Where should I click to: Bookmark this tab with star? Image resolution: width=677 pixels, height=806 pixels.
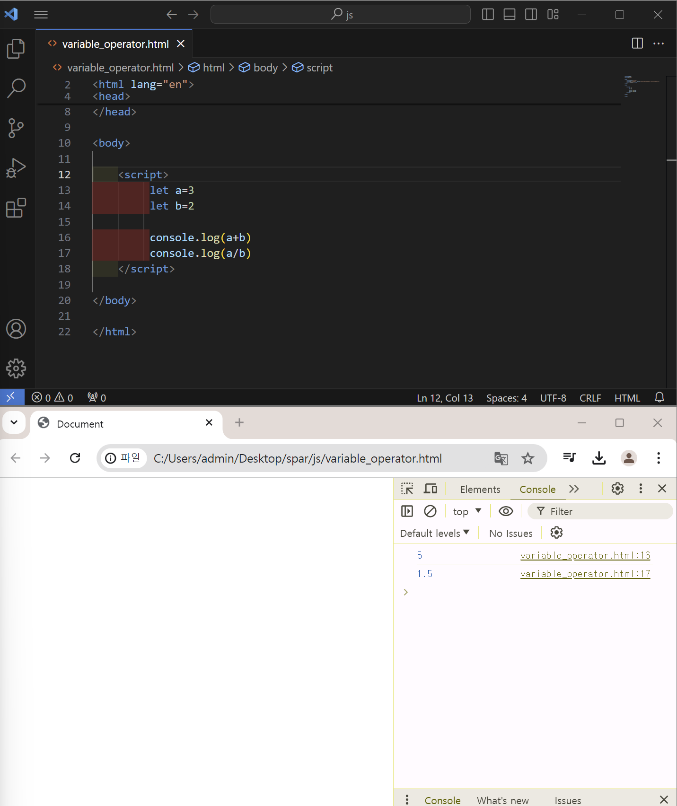click(528, 458)
